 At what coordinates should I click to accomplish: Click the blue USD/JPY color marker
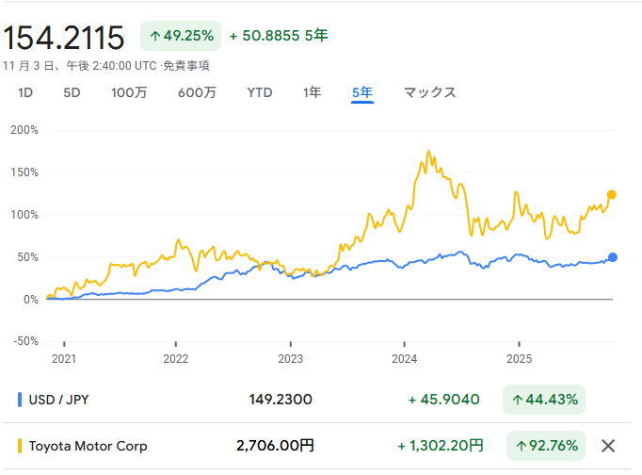click(x=21, y=400)
